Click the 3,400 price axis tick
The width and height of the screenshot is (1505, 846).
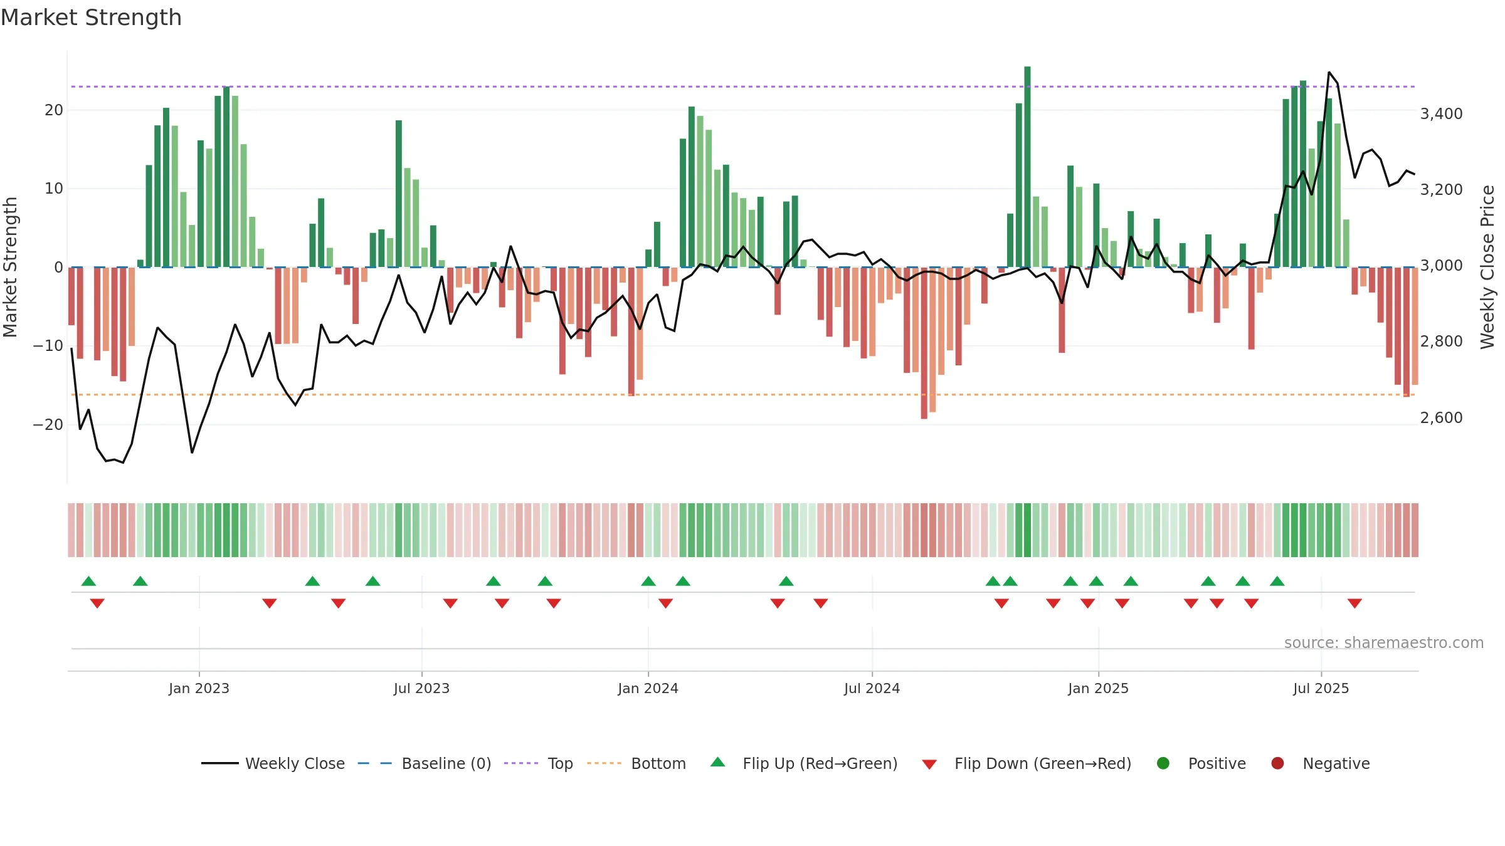click(1441, 114)
